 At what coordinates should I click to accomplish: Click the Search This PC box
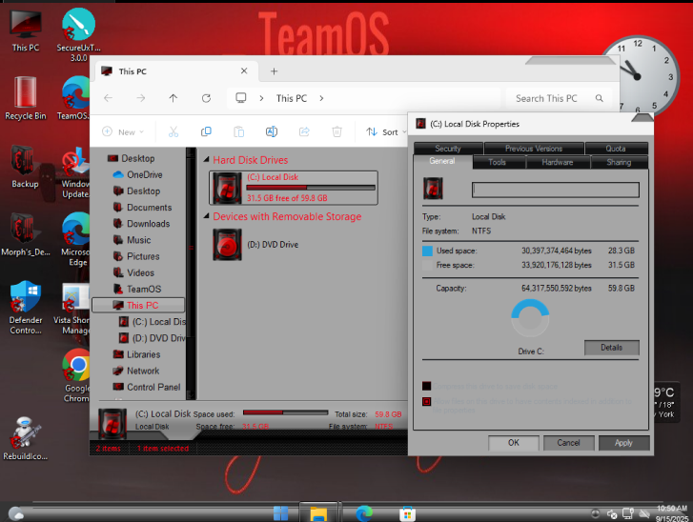(x=559, y=98)
